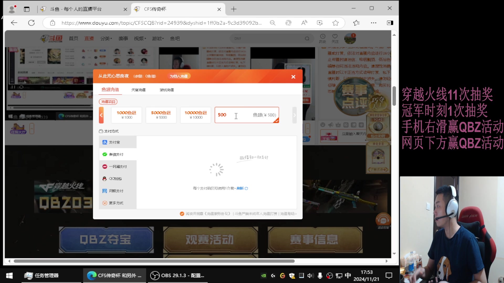Expand the 视频 dropdown menu
Screen dimensions: 504x283
coord(140,39)
